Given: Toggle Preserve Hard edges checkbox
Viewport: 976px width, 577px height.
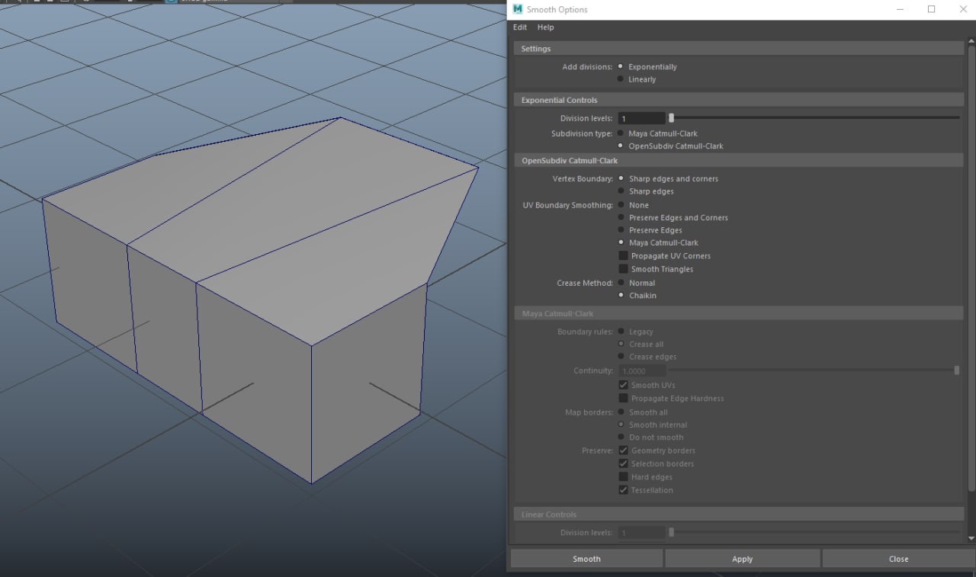Looking at the screenshot, I should pyautogui.click(x=623, y=477).
